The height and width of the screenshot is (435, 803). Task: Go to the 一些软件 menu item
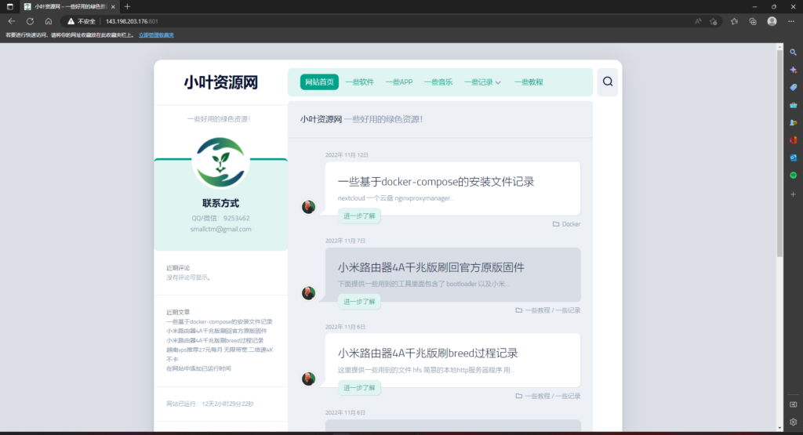coord(359,82)
